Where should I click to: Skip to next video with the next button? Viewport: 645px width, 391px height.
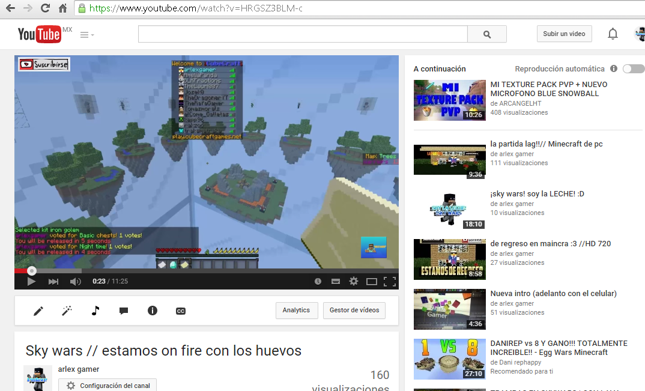(53, 282)
